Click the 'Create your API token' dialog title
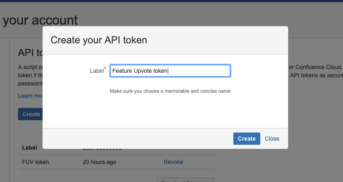The image size is (343, 182). coord(99,40)
